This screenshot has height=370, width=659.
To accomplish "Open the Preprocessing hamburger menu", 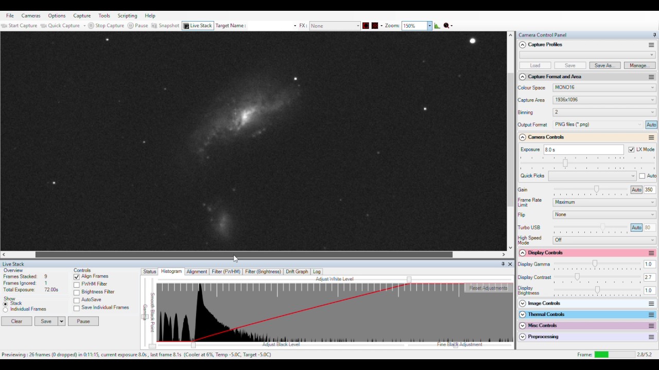I will point(651,337).
